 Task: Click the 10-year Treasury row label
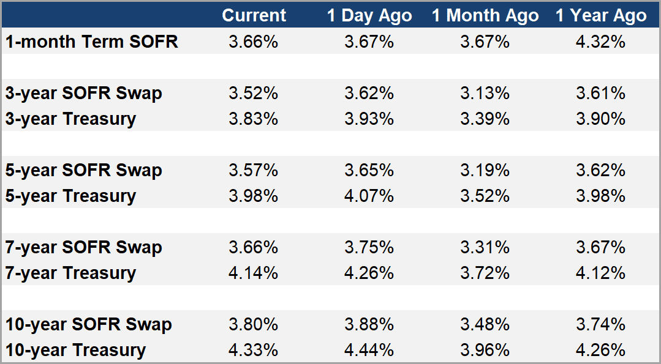point(76,350)
